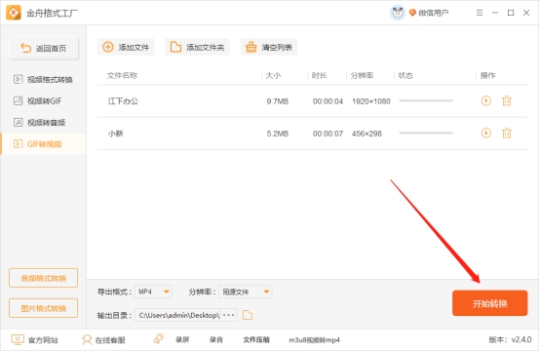Image resolution: width=540 pixels, height=351 pixels.
Task: Return to home with 返回首页 button
Action: pyautogui.click(x=44, y=48)
